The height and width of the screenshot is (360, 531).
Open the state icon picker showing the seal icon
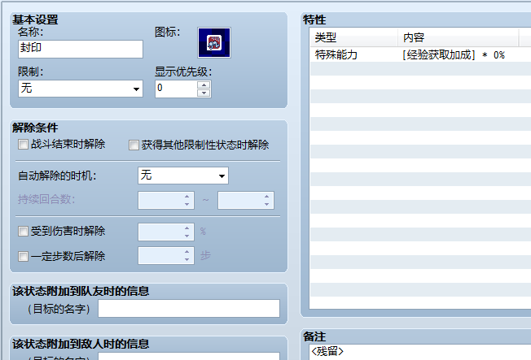[214, 43]
